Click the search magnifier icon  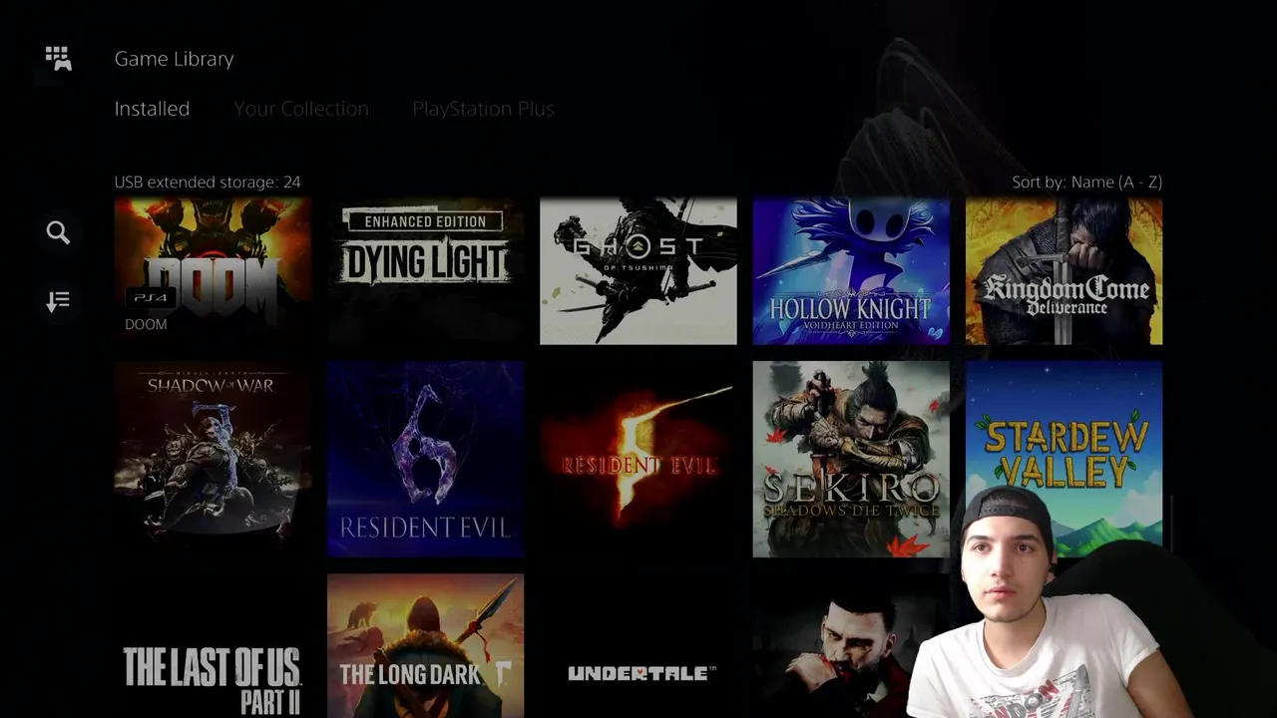coord(58,232)
